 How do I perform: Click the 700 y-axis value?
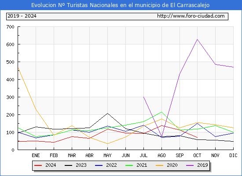pos(11,27)
